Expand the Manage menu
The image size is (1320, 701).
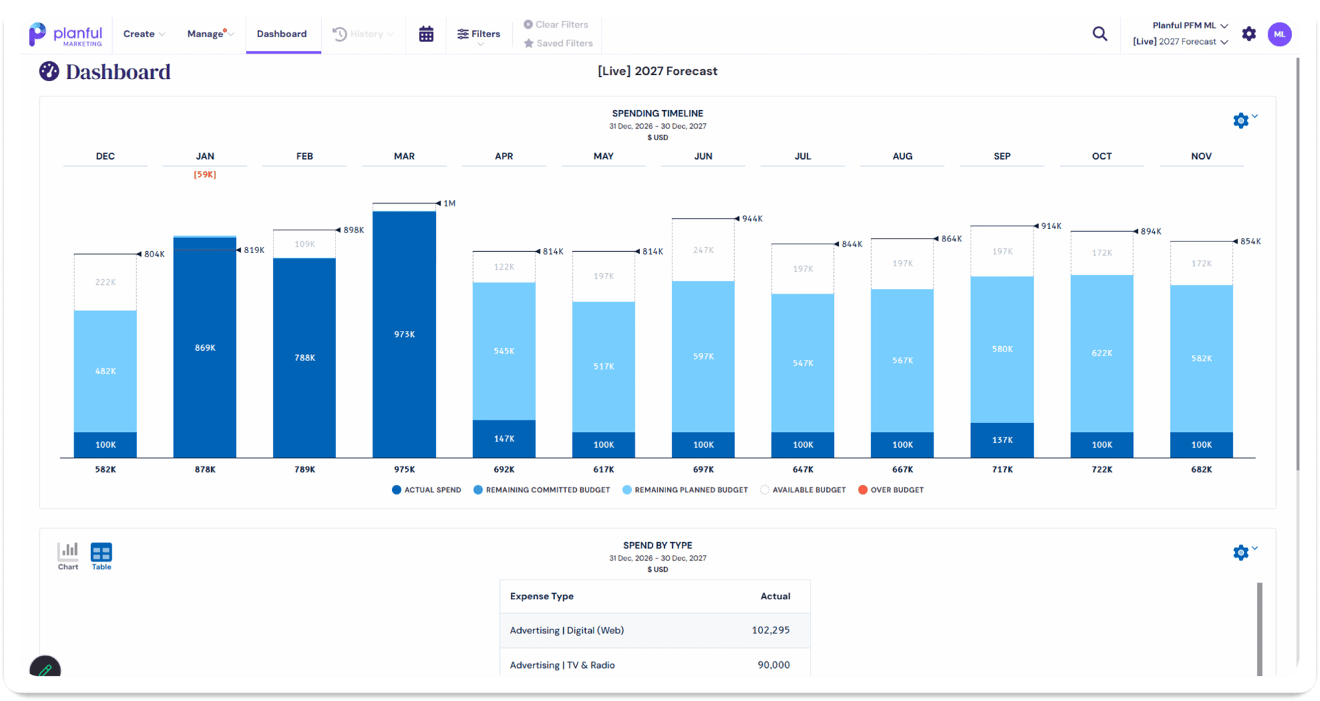pyautogui.click(x=210, y=34)
